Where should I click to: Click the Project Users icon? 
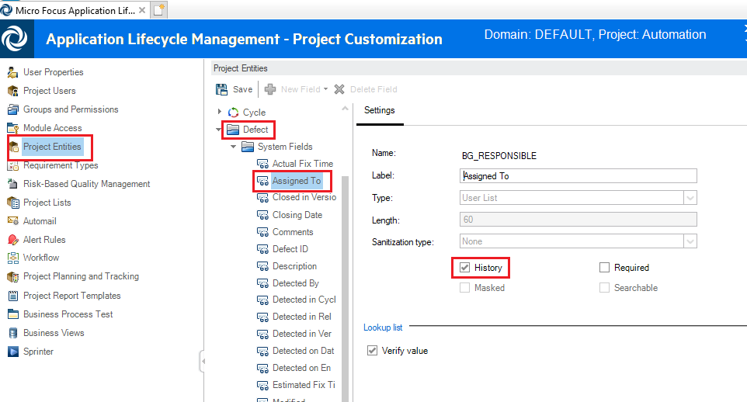pyautogui.click(x=12, y=91)
